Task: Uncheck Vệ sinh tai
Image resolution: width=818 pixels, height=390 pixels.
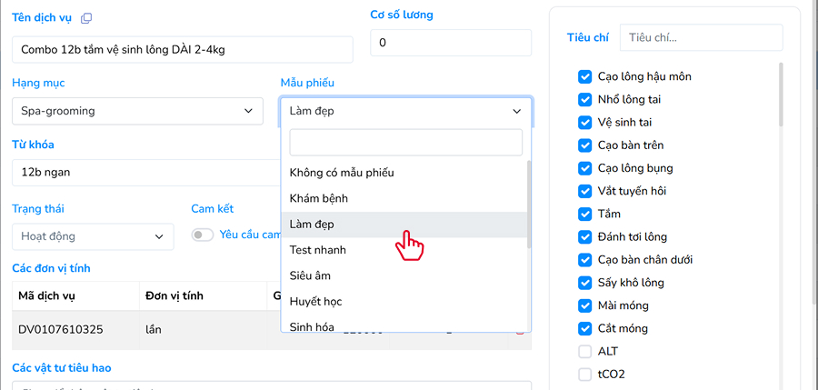Action: [x=584, y=123]
